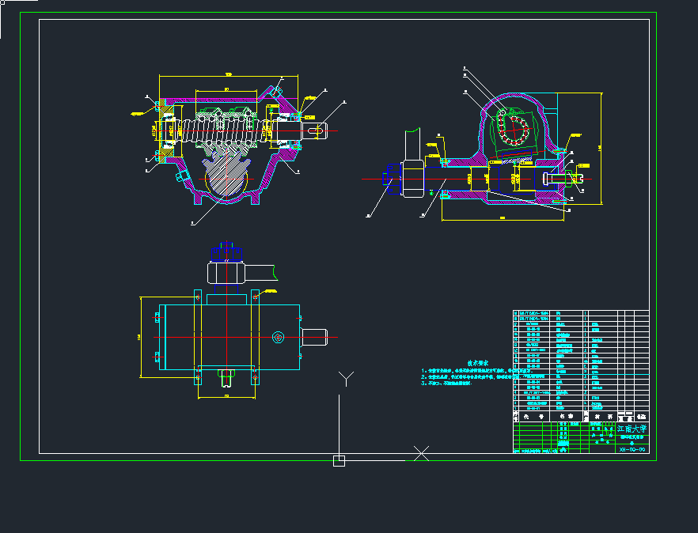
Task: Click the 代号 column header in parts list
Action: point(529,416)
